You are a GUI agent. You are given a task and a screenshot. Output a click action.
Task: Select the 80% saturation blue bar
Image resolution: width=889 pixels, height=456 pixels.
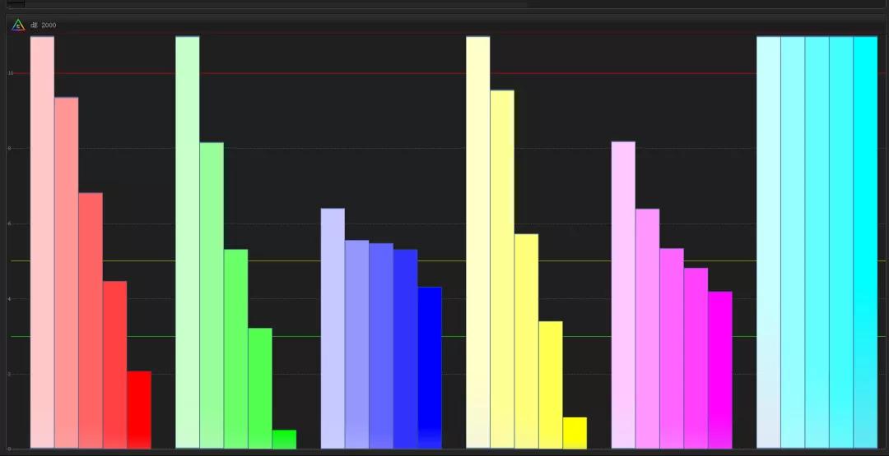point(405,349)
